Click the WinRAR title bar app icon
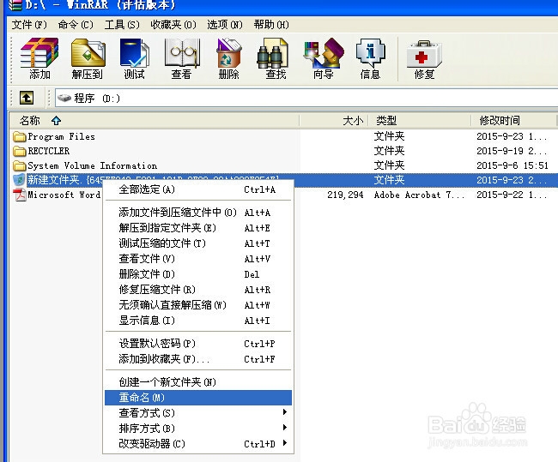Viewport: 558px width, 462px height. tap(15, 5)
